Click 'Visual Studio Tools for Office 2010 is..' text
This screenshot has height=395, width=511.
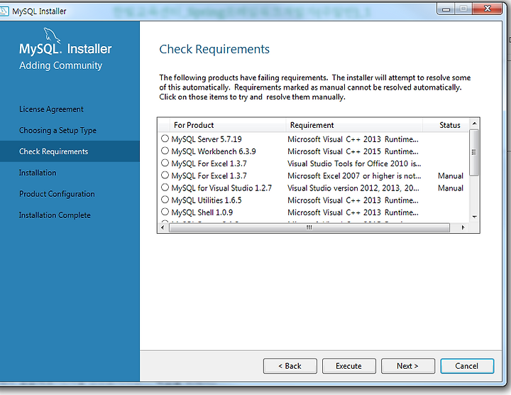point(354,163)
